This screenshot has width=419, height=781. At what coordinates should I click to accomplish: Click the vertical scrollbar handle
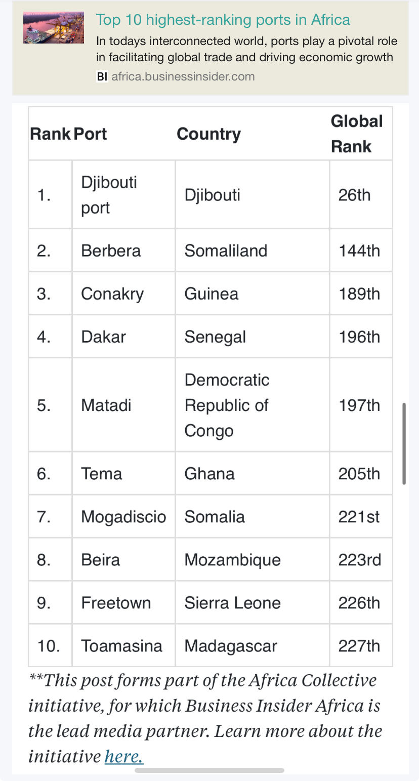[404, 444]
